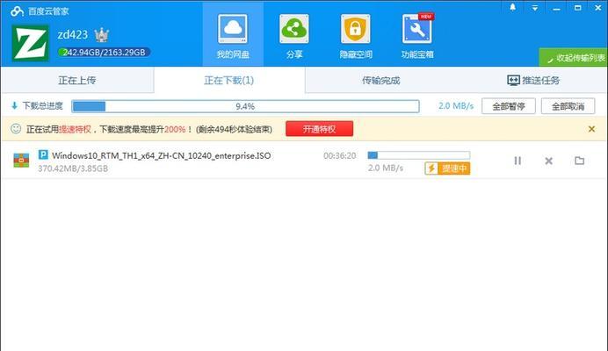The image size is (608, 351).
Task: Switch to 正在上传 tab
Action: coord(77,80)
